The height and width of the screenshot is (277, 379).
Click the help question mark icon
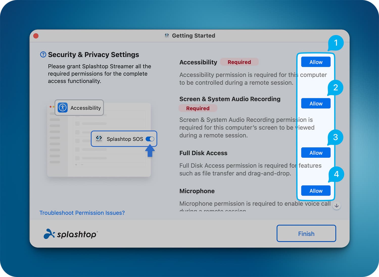(43, 55)
